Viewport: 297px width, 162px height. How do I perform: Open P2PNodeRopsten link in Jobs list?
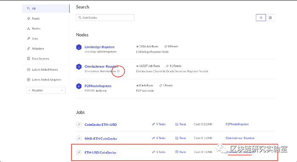[237, 124]
